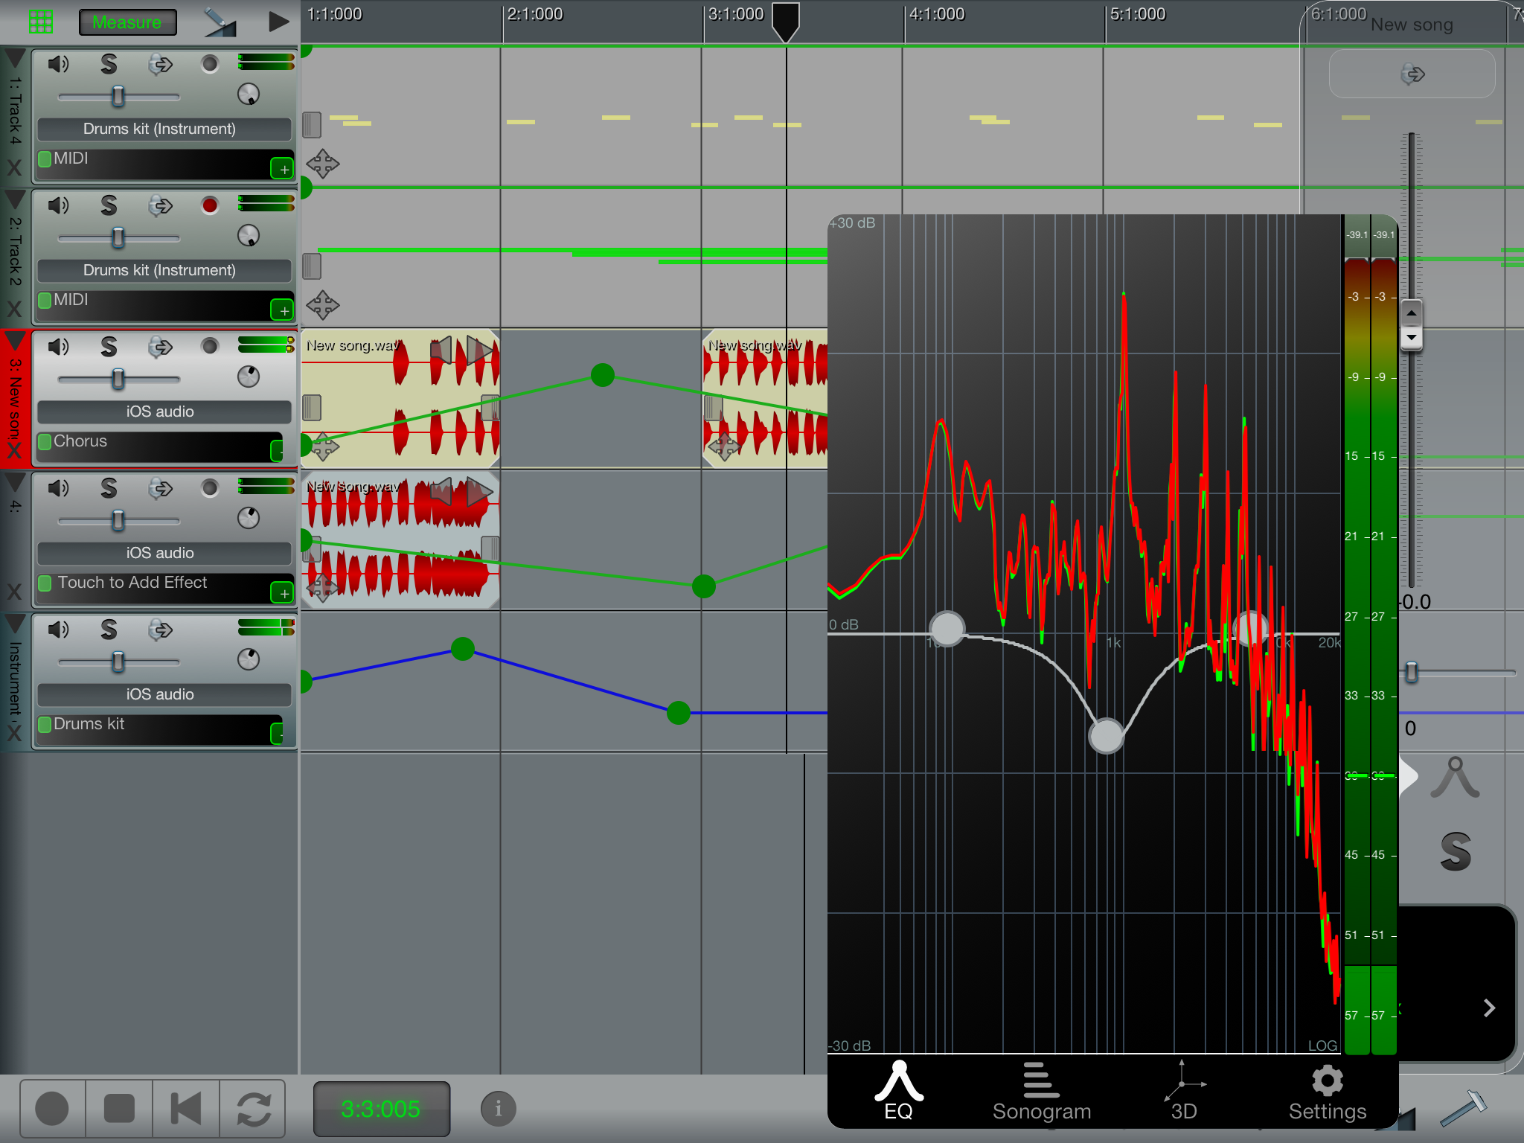
Task: Solo the New song track 3
Action: (109, 347)
